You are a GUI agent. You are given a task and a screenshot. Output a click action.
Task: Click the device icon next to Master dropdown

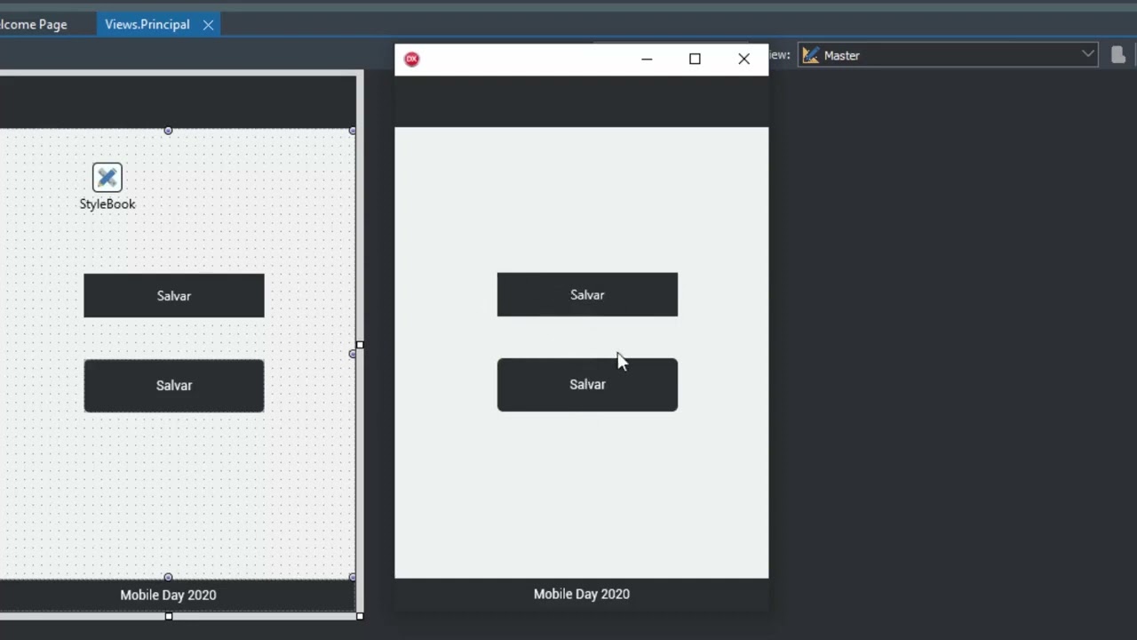[x=1118, y=55]
